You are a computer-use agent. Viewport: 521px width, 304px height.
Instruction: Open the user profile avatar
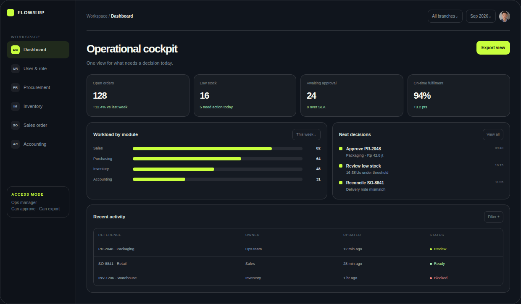(505, 16)
